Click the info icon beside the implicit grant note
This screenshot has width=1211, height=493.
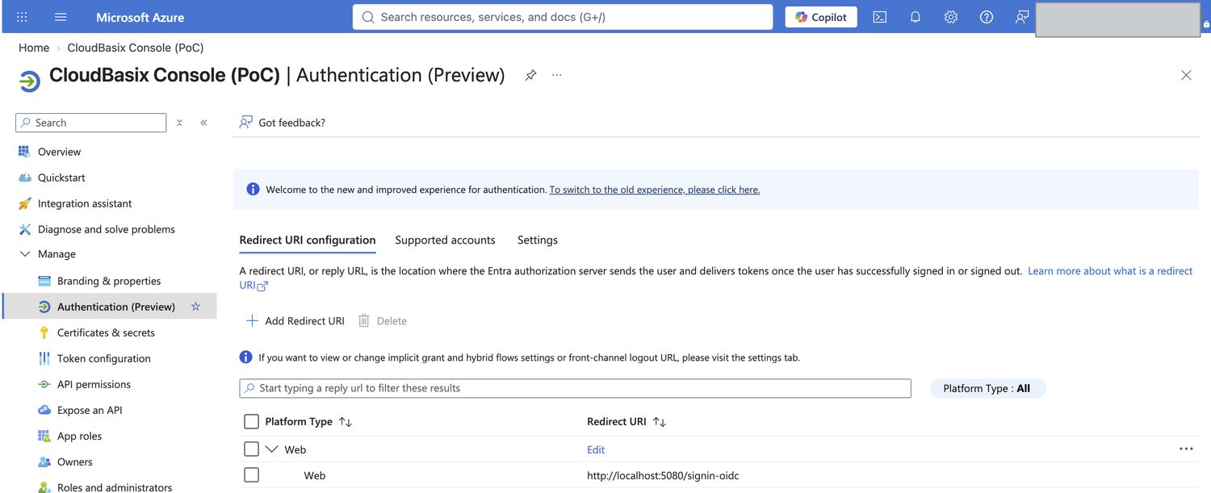tap(246, 357)
